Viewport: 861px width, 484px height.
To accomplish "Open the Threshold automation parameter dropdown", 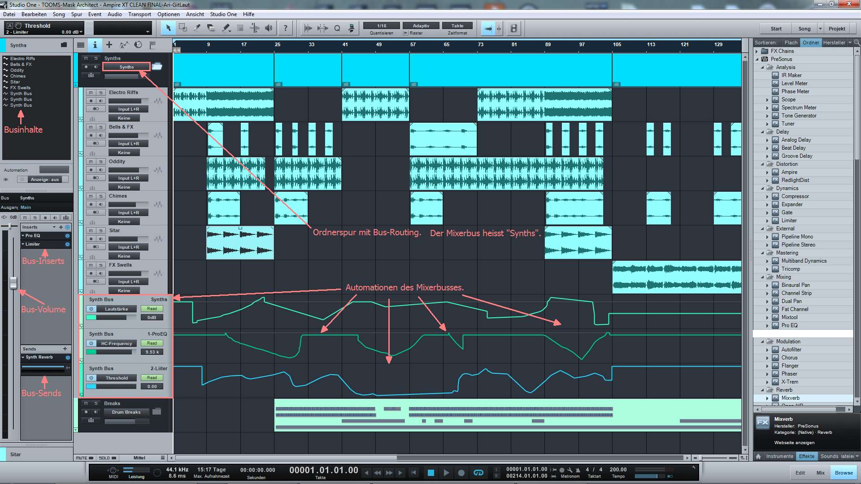I will [117, 378].
